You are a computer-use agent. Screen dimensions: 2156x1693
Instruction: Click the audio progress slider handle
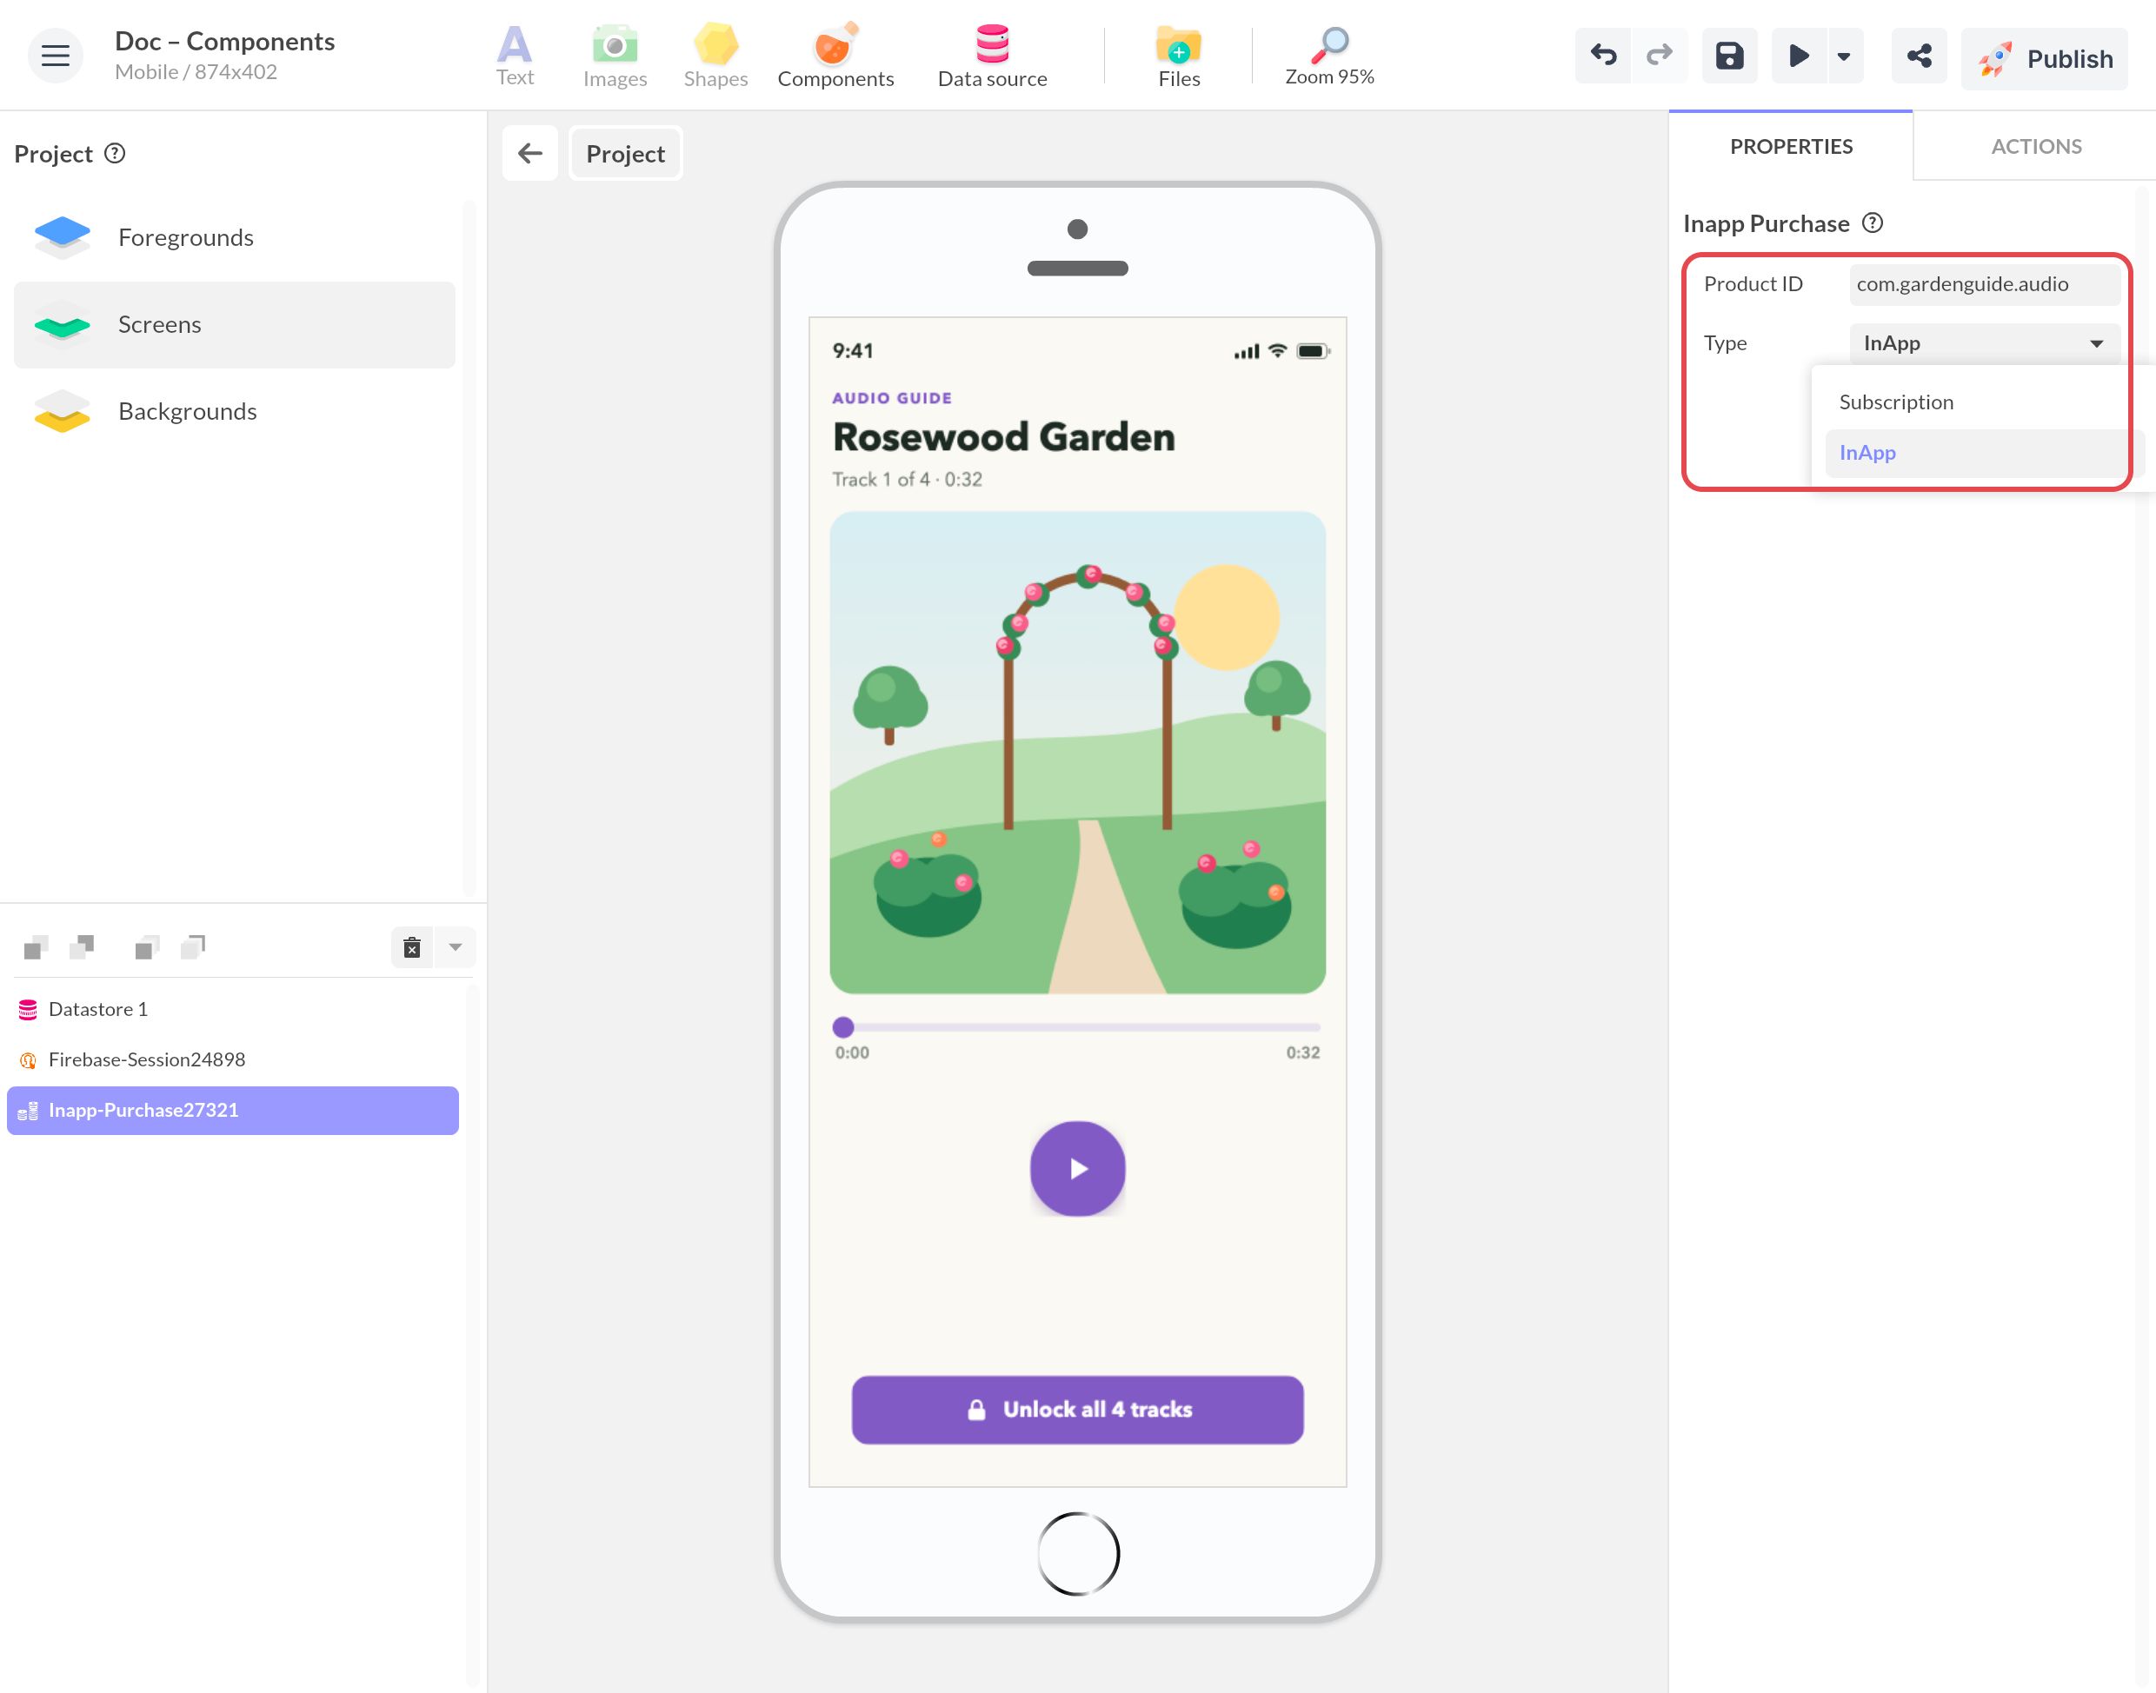pos(842,1027)
